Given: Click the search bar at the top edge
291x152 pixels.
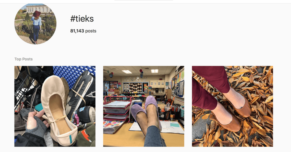Looking at the screenshot, I should 144,0.
